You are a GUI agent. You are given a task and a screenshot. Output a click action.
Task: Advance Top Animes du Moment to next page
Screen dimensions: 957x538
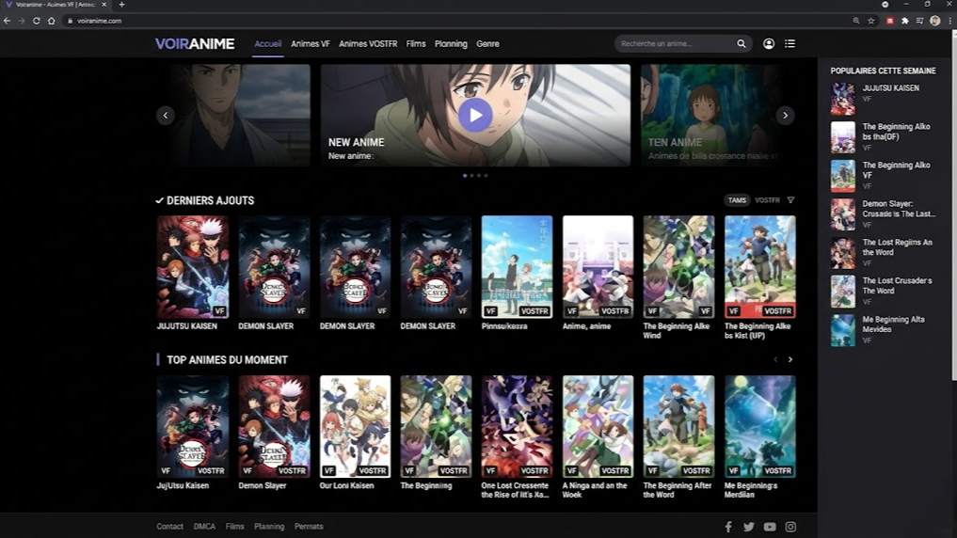coord(790,359)
